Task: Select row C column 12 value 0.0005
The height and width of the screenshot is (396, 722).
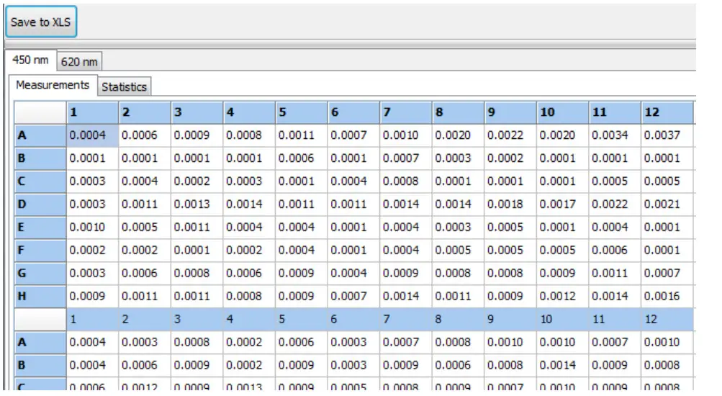Action: (667, 181)
